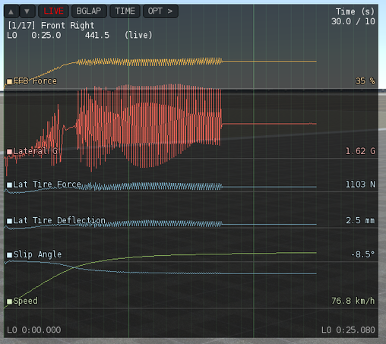The width and height of the screenshot is (386, 344).
Task: Click the 441.5 distance readout
Action: click(97, 36)
